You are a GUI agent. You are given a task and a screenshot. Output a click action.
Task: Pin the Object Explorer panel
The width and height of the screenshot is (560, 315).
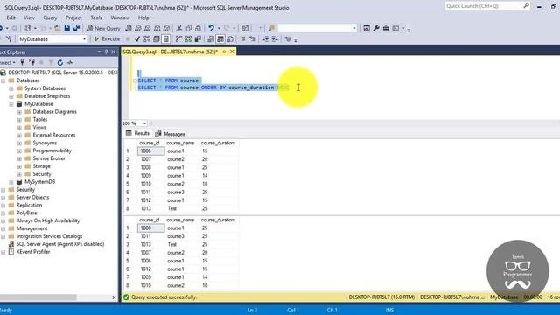pyautogui.click(x=106, y=52)
